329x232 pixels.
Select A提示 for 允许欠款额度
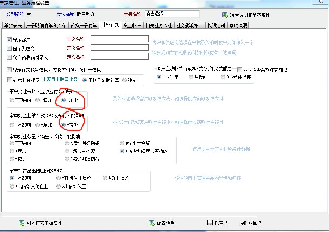[191, 77]
